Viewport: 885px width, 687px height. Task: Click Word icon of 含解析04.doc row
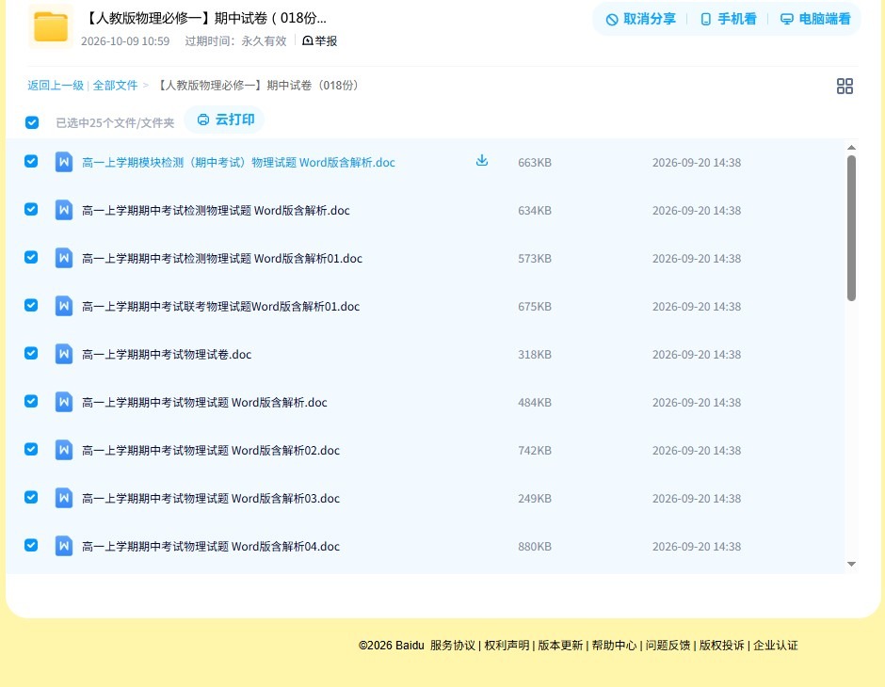click(64, 546)
